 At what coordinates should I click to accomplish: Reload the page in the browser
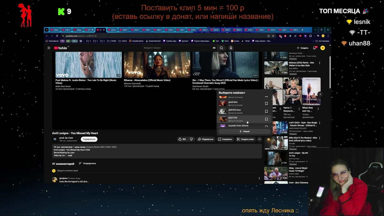(57, 36)
